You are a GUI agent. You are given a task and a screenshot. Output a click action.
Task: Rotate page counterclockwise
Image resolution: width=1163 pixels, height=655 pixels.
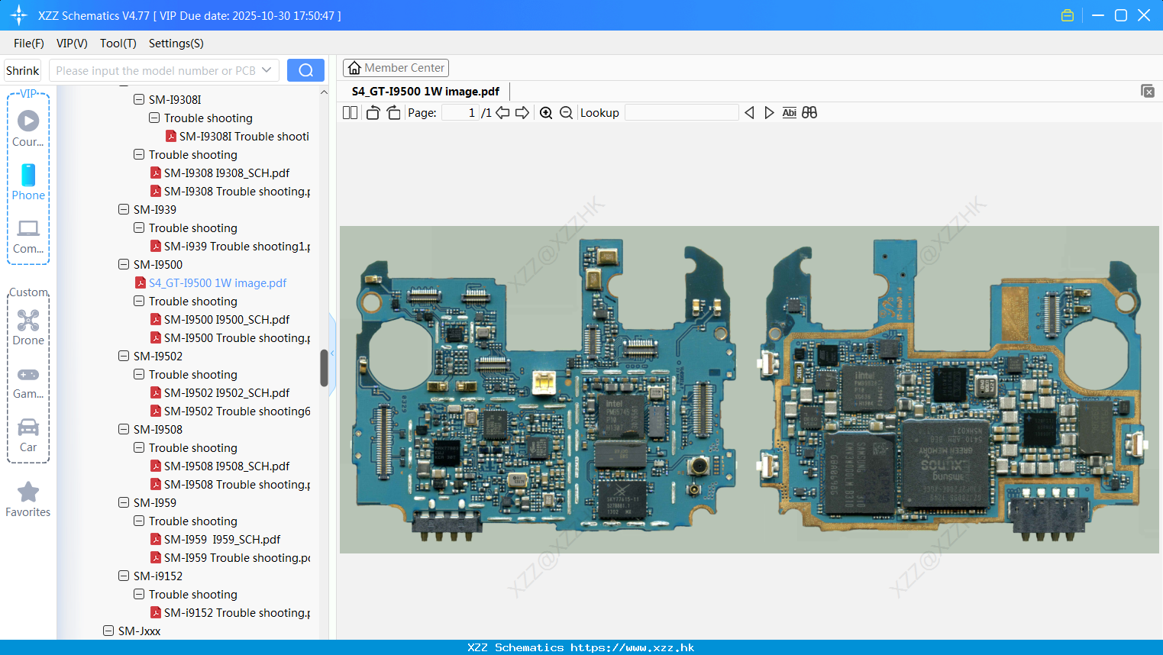(x=373, y=112)
